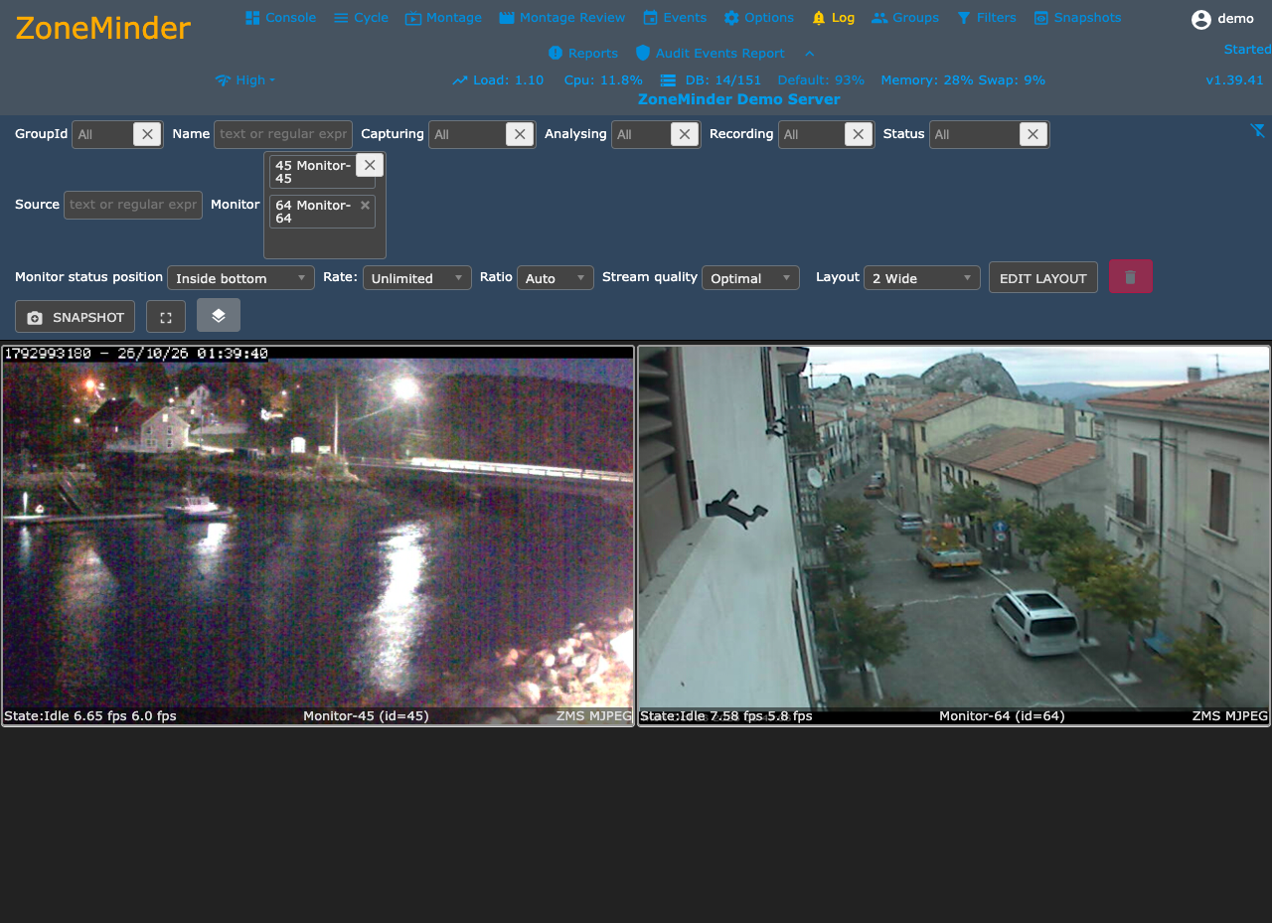Open the High bandwidth dropdown

[244, 79]
